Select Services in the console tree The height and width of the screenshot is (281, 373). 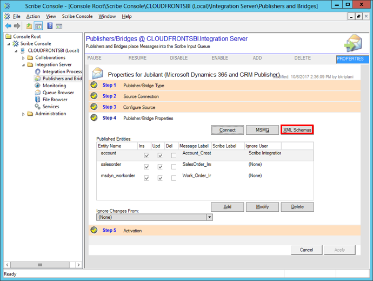point(51,107)
